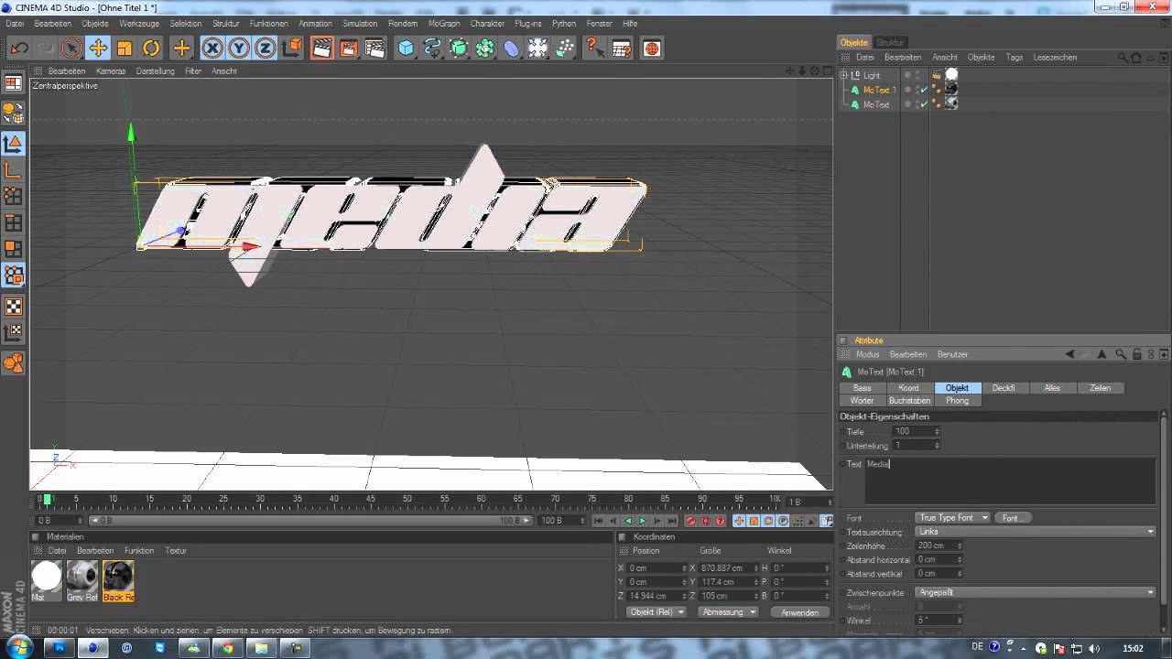Screen dimensions: 1172x659
Task: Open the MoGraph menu
Action: (x=444, y=24)
